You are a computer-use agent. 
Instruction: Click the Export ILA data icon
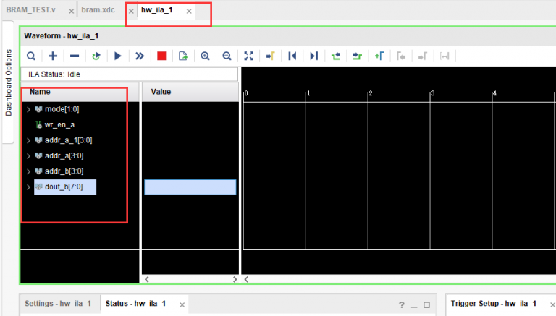tap(183, 56)
